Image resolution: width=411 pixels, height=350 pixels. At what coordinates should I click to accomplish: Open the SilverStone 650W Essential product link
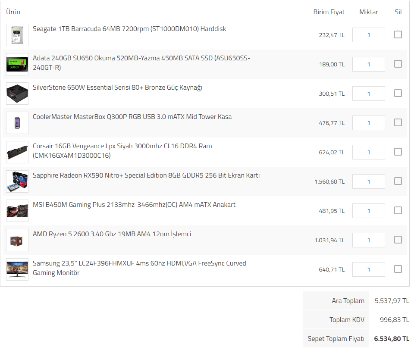[117, 87]
